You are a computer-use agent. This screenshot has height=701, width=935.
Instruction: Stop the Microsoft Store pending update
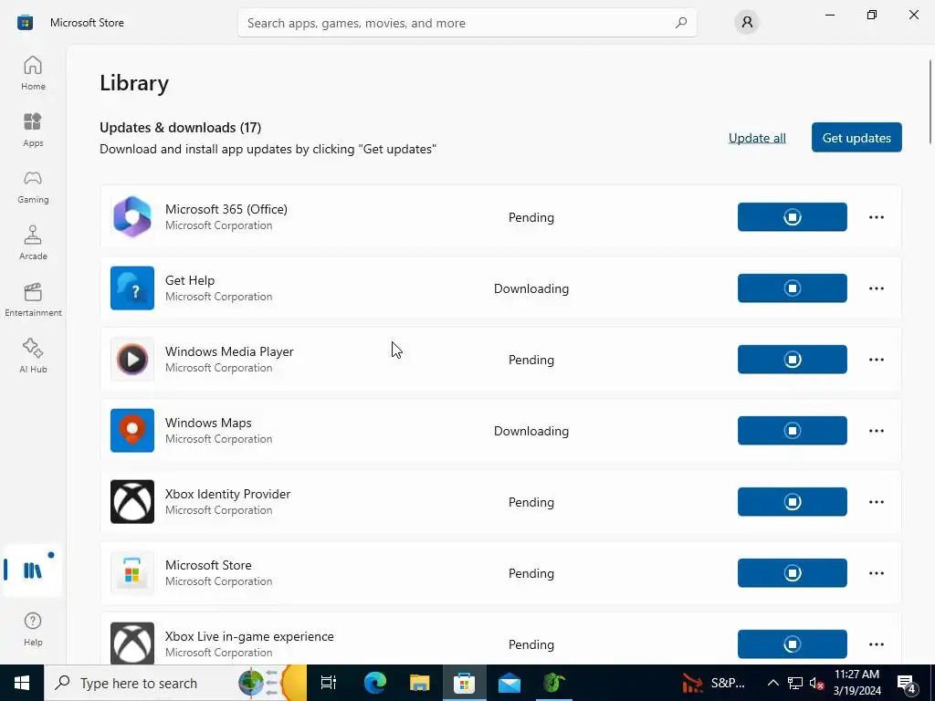(x=792, y=573)
